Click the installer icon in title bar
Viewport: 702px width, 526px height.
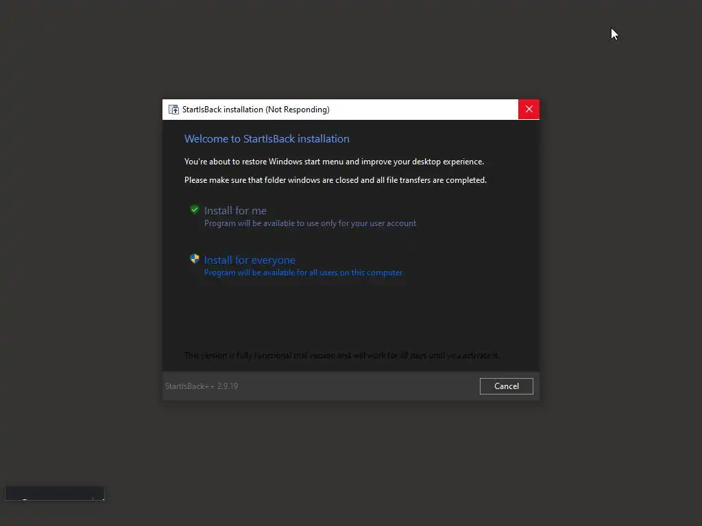pyautogui.click(x=173, y=110)
